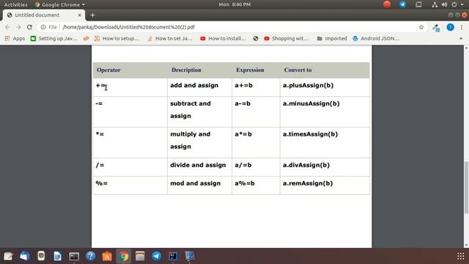Click the browser Forward arrow
This screenshot has height=264, width=469.
pyautogui.click(x=18, y=27)
